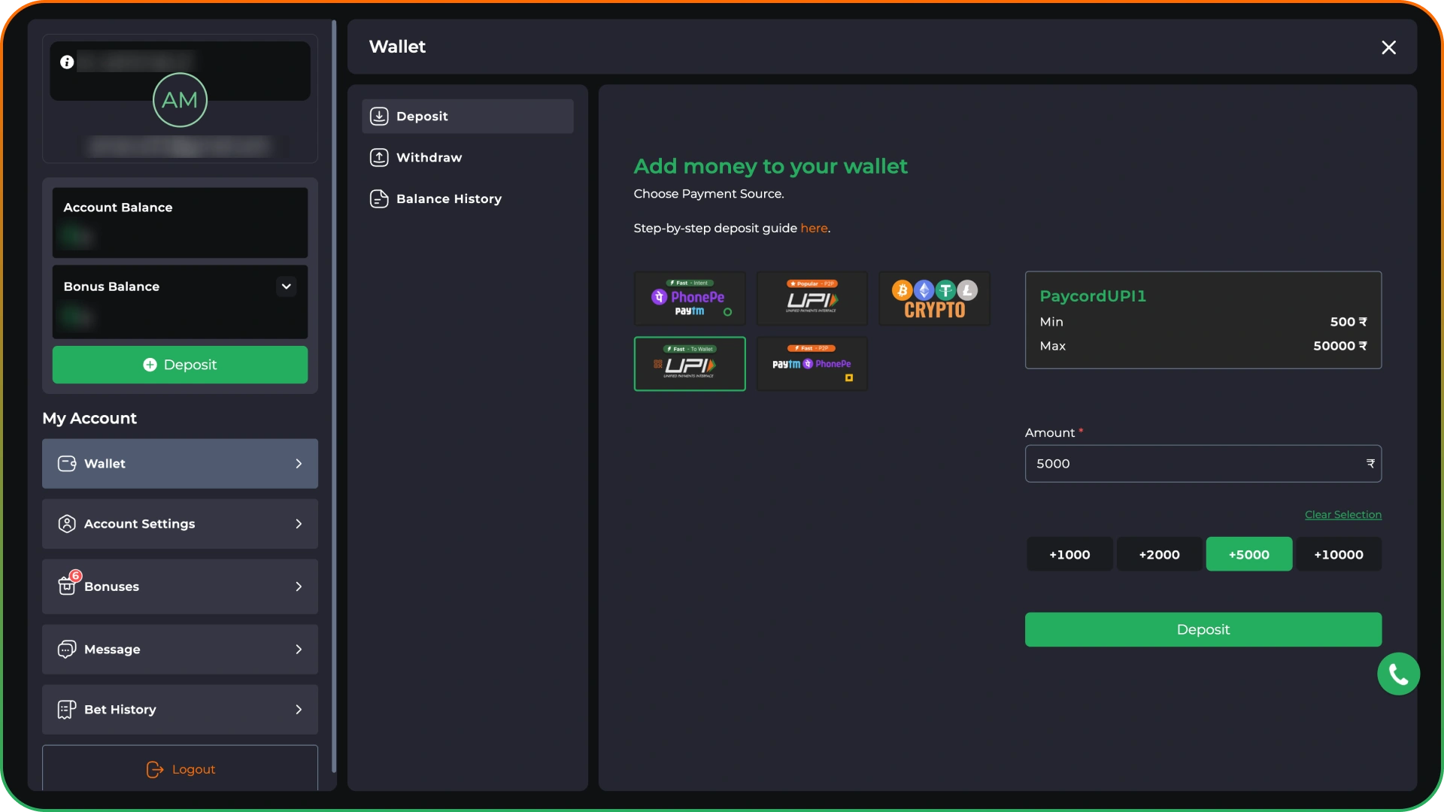The width and height of the screenshot is (1444, 812).
Task: Click the Account Balance card
Action: click(x=180, y=223)
